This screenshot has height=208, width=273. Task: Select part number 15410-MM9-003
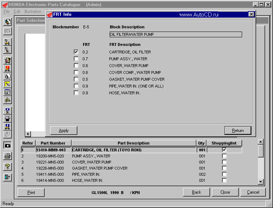point(51,150)
